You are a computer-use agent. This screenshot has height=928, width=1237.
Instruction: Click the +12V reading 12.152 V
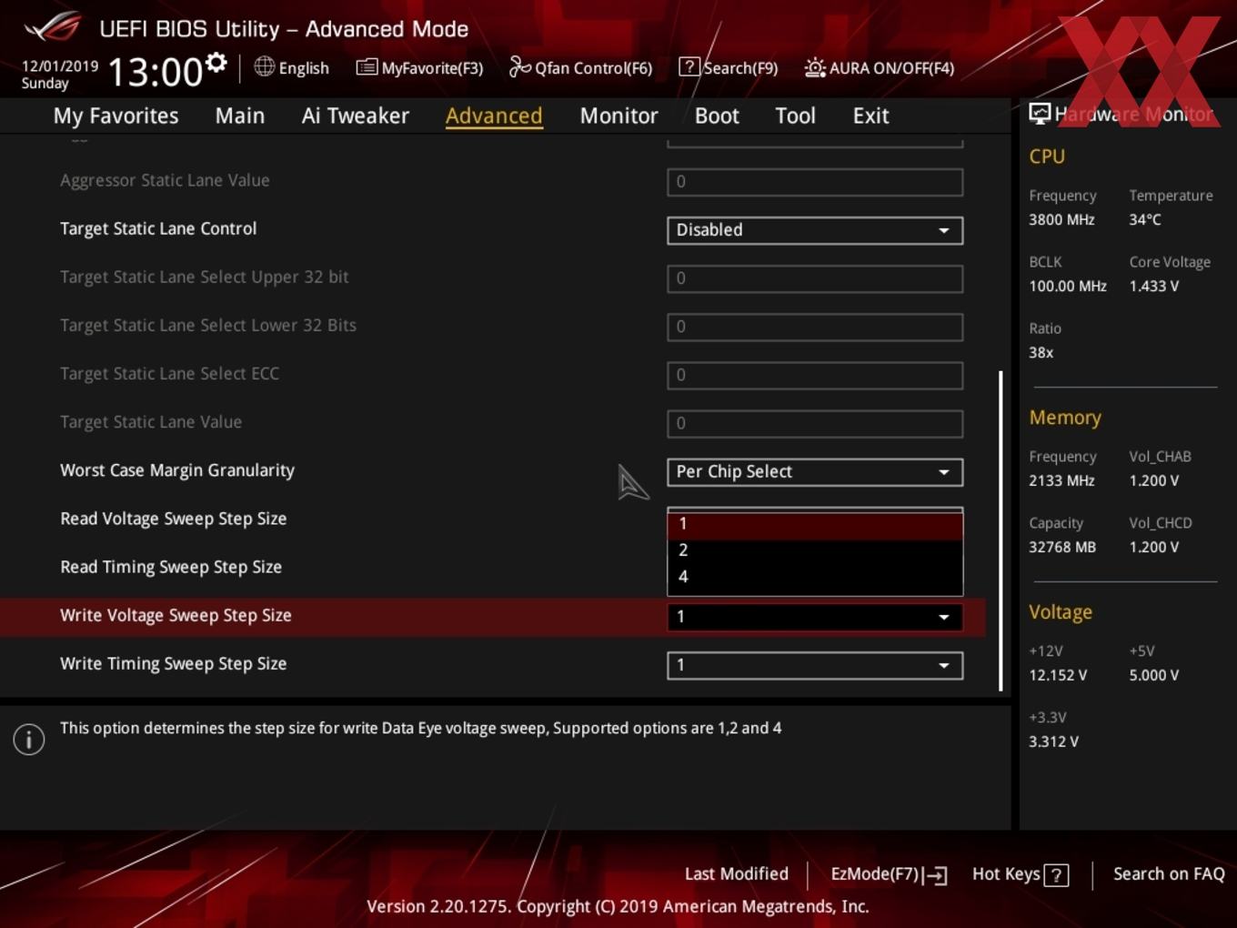click(x=1058, y=675)
